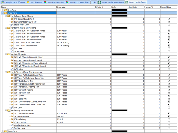The height and width of the screenshot is (133, 178).
Task: Open the Sample Assemblies tab
Action: (54, 2)
